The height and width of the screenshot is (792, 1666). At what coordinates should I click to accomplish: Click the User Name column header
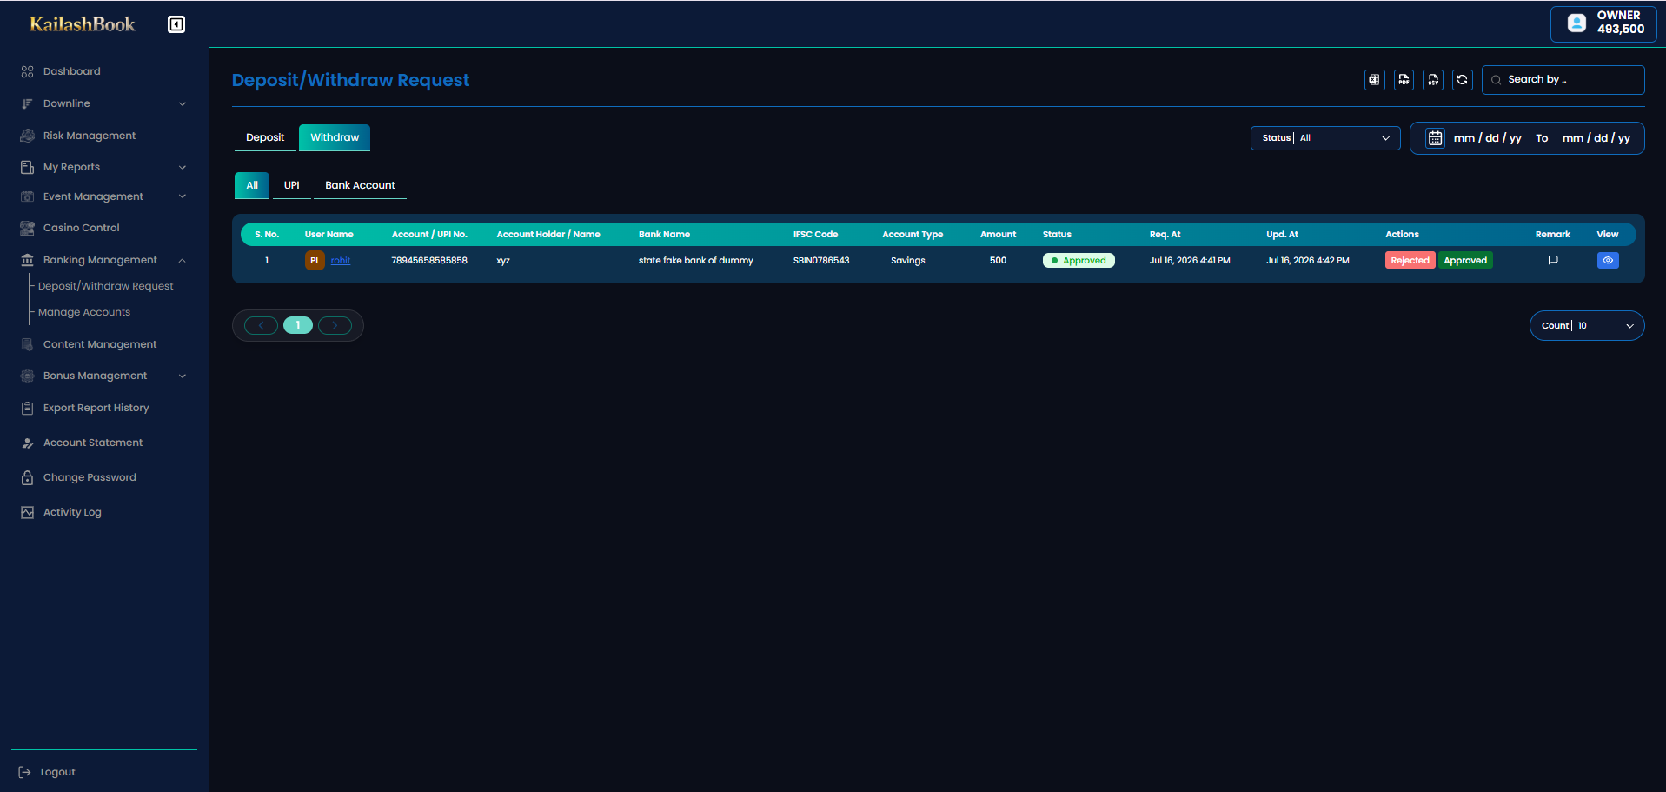(x=329, y=234)
